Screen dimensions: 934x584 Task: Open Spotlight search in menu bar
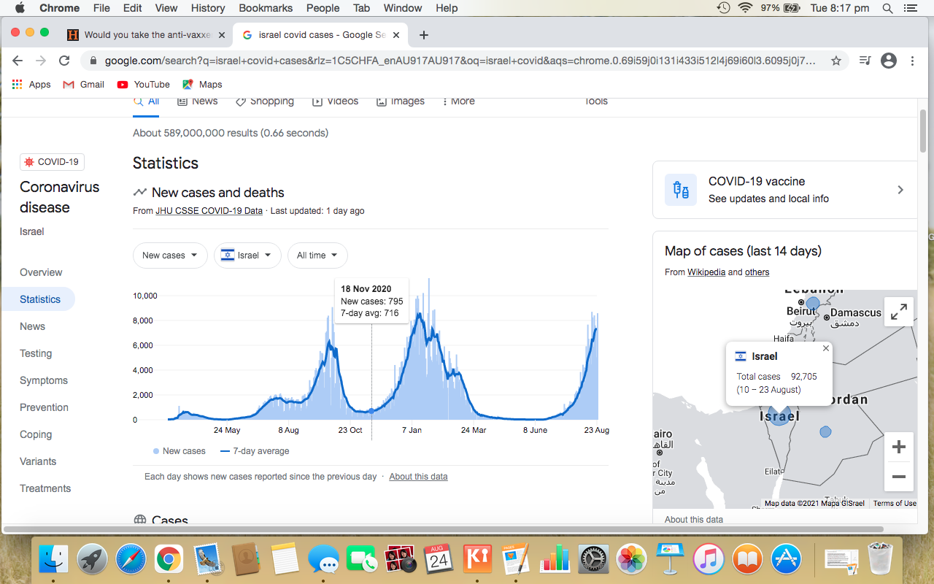[x=887, y=9]
